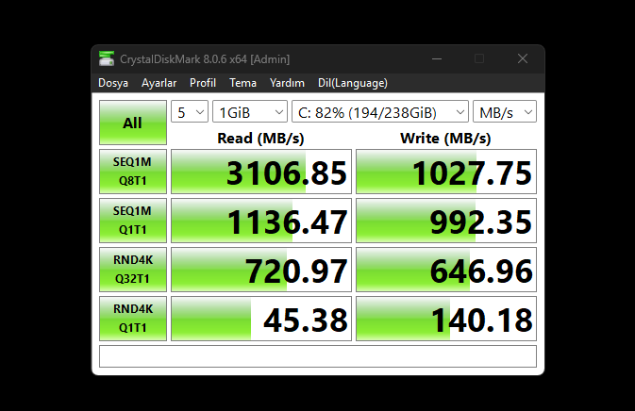
Task: Click the read value 3106.85
Action: tap(261, 172)
